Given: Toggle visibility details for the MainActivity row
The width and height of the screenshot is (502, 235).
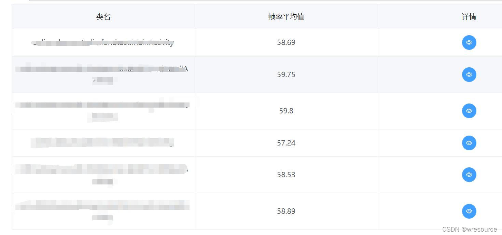Looking at the screenshot, I should coord(469,42).
